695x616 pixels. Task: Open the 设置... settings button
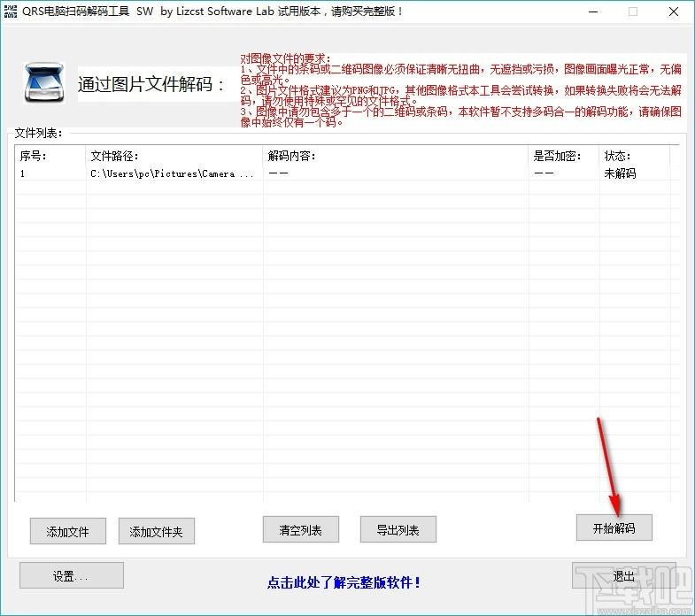point(72,575)
